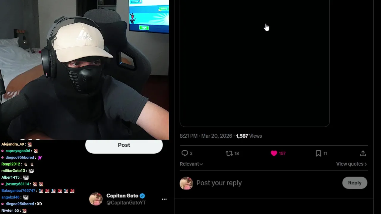
Task: Open the @CapitanGatoYT handle link
Action: 126,203
